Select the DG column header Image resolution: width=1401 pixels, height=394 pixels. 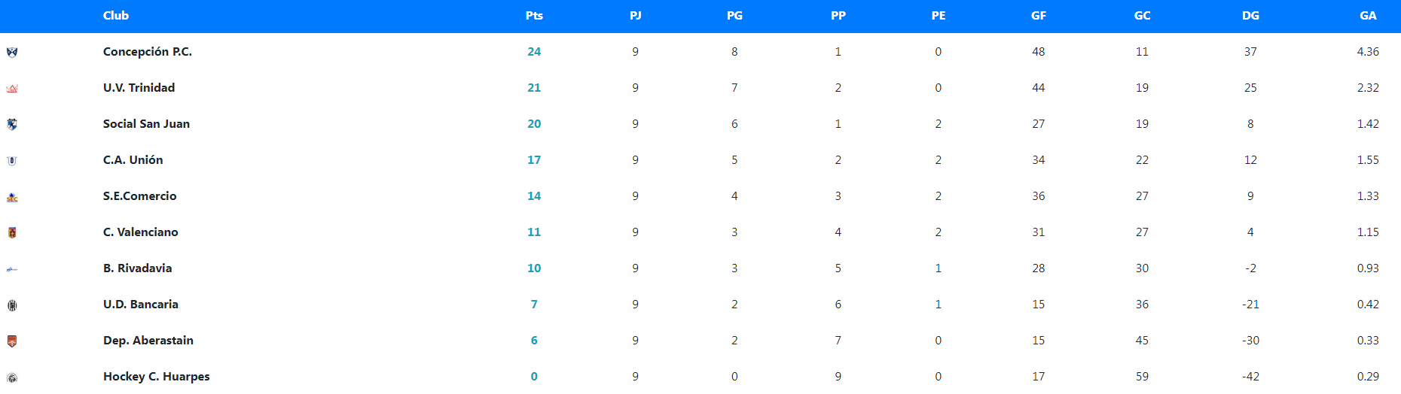(1250, 16)
